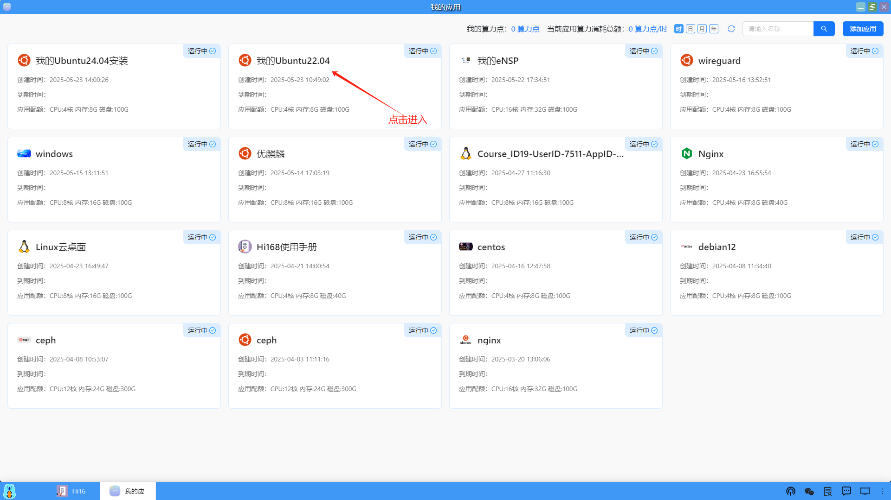The width and height of the screenshot is (891, 500).
Task: Refresh the application list
Action: (x=731, y=29)
